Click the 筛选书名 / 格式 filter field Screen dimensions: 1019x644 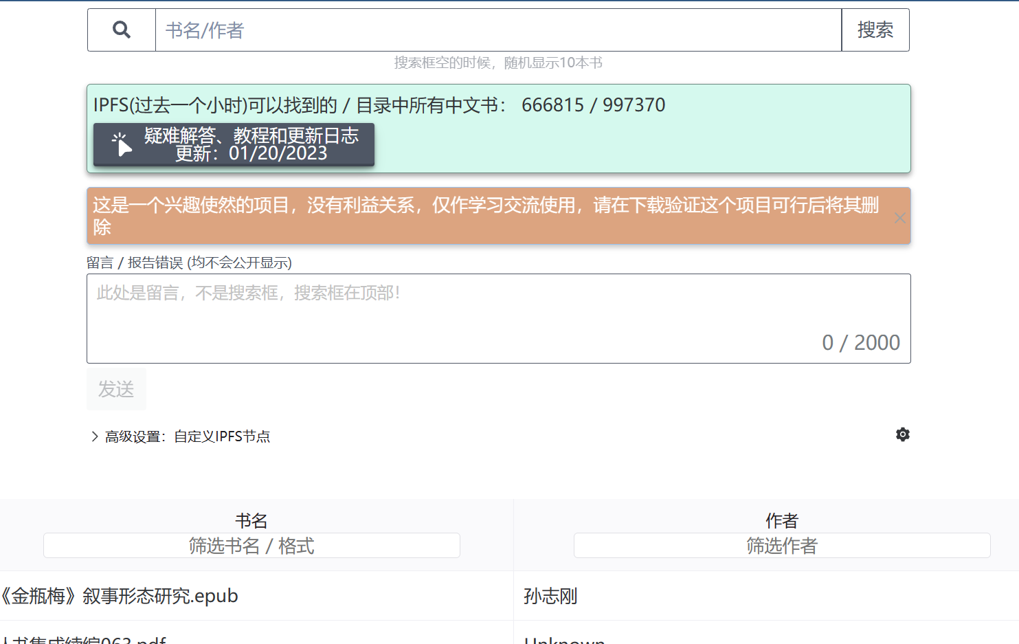pyautogui.click(x=251, y=545)
